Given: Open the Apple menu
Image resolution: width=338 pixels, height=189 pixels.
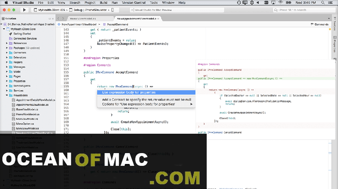Looking at the screenshot, I should [6, 2].
